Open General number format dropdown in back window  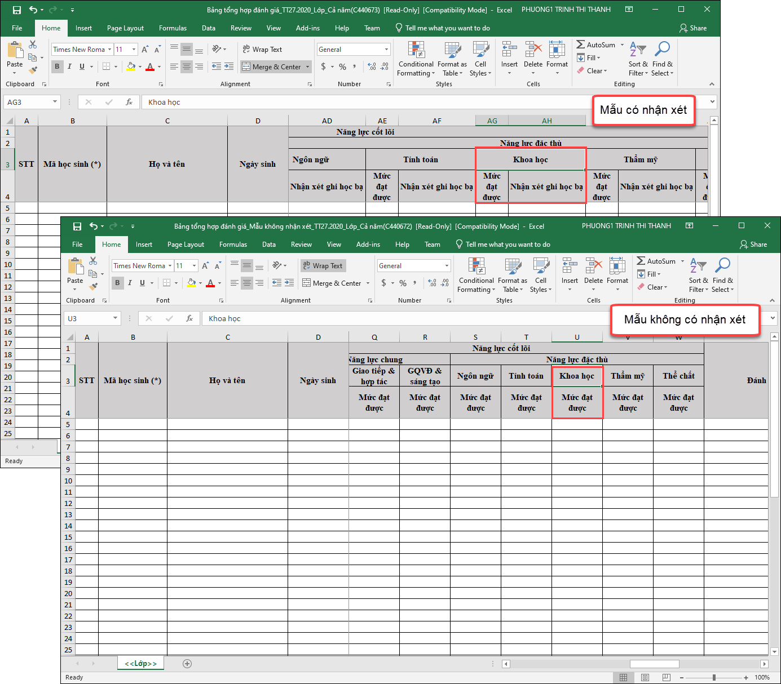point(386,50)
